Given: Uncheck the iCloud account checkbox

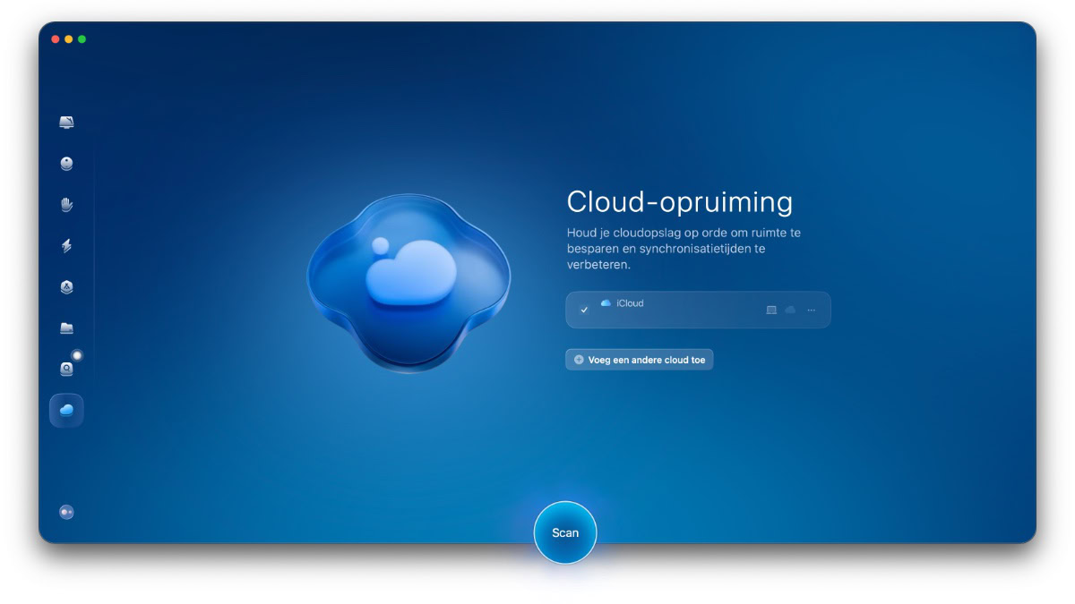Looking at the screenshot, I should point(584,309).
